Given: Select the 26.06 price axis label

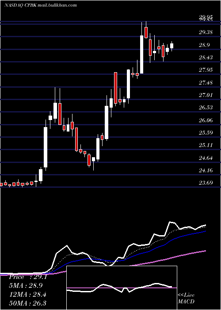Looking at the screenshot, I should coord(206,120).
